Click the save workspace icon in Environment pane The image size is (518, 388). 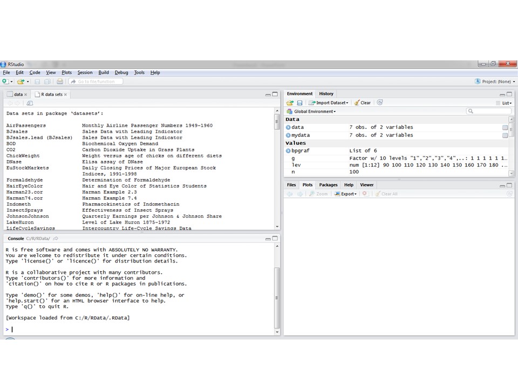[x=299, y=102]
